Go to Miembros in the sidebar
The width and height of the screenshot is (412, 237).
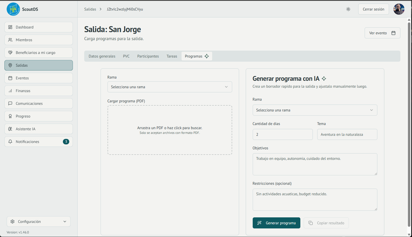pos(39,40)
